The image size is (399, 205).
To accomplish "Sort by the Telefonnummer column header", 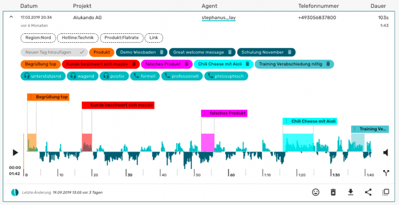I will 318,6.
